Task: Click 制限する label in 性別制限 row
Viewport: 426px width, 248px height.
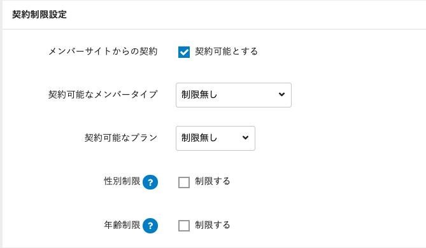Action: click(213, 181)
